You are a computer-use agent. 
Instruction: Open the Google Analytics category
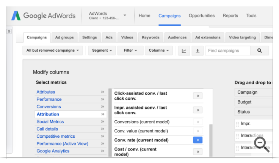click(x=71, y=151)
